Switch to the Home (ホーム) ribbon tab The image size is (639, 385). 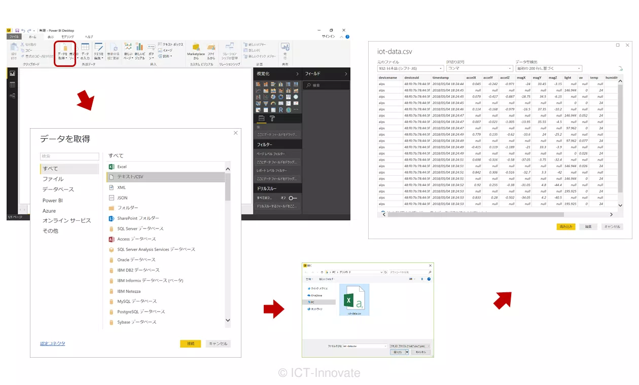click(x=32, y=37)
